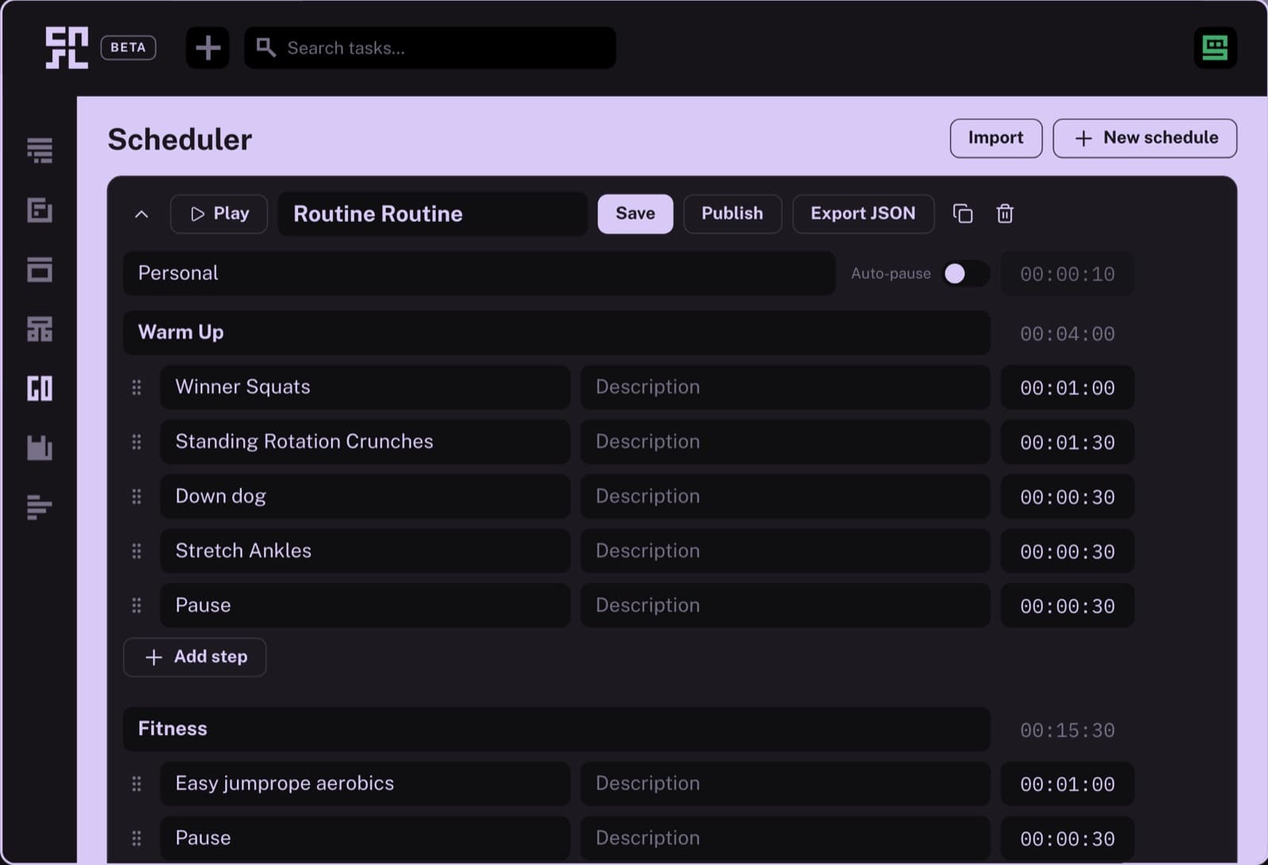The image size is (1268, 865).
Task: Edit the 00:00:10 auto-pause duration
Action: [1067, 274]
